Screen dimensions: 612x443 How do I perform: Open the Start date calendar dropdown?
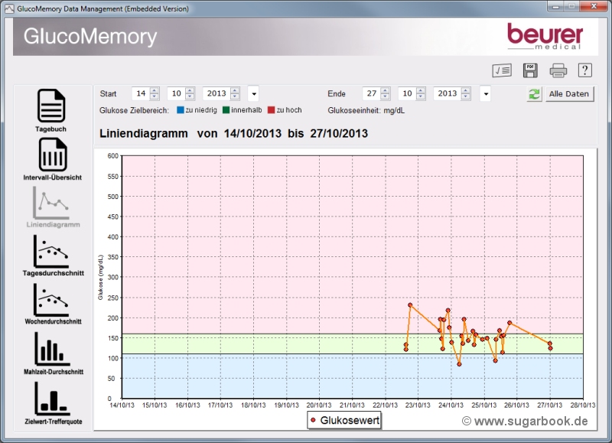pos(254,93)
